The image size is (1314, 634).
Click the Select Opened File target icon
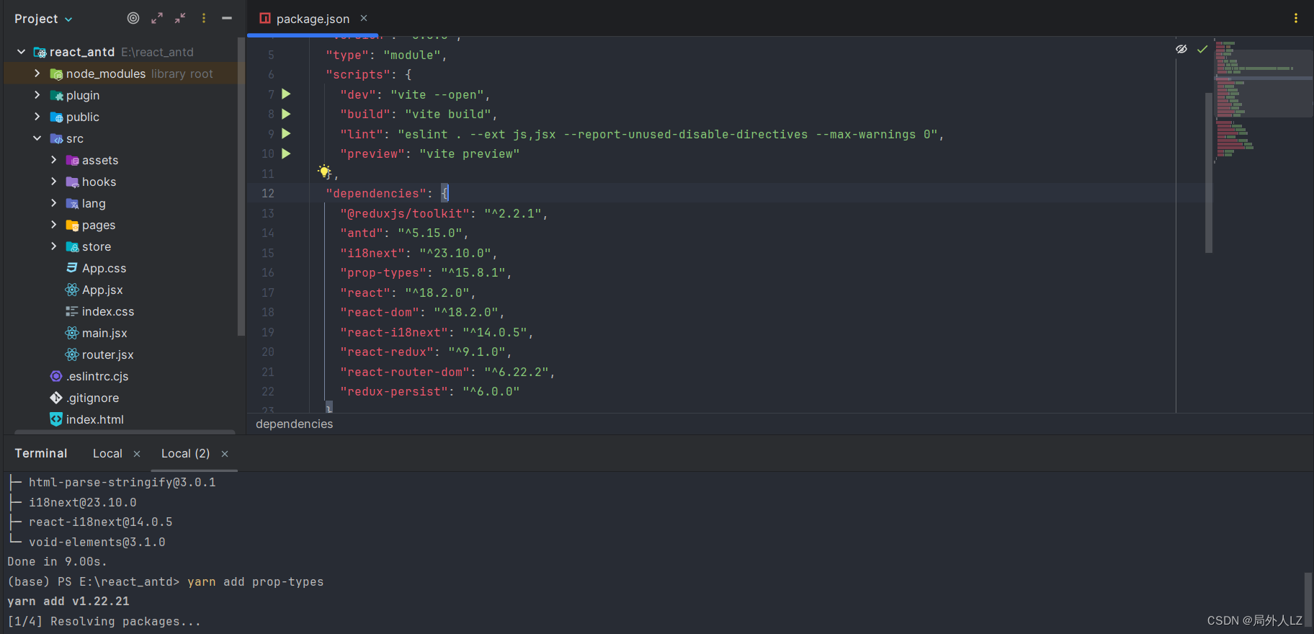click(133, 18)
